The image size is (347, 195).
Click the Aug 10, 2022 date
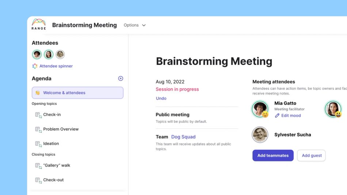click(170, 82)
